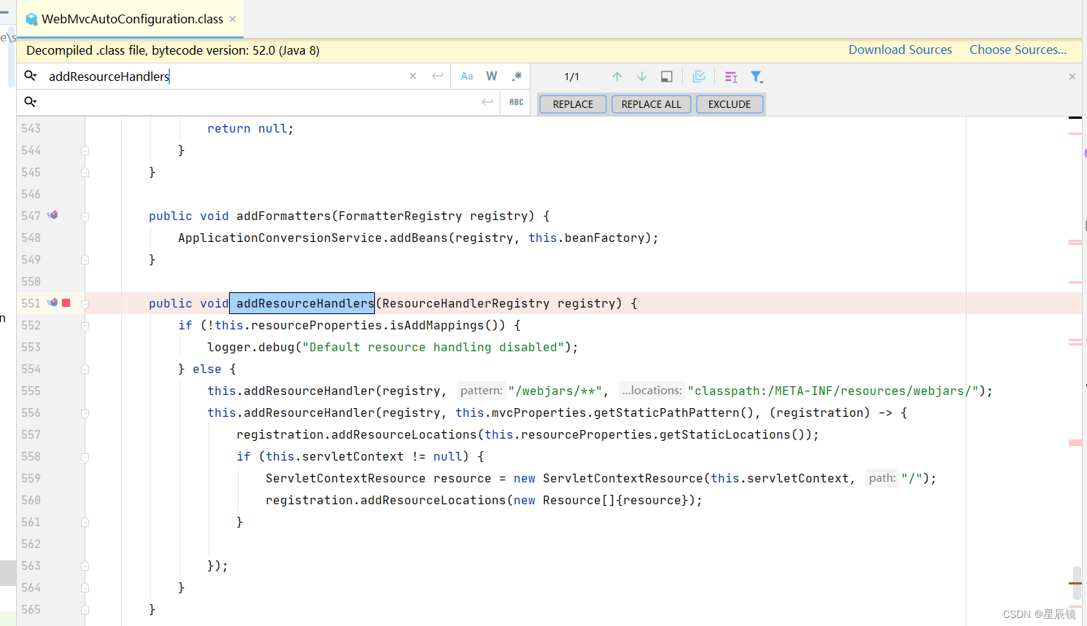
Task: Click the EXCLUDE button
Action: coord(730,104)
